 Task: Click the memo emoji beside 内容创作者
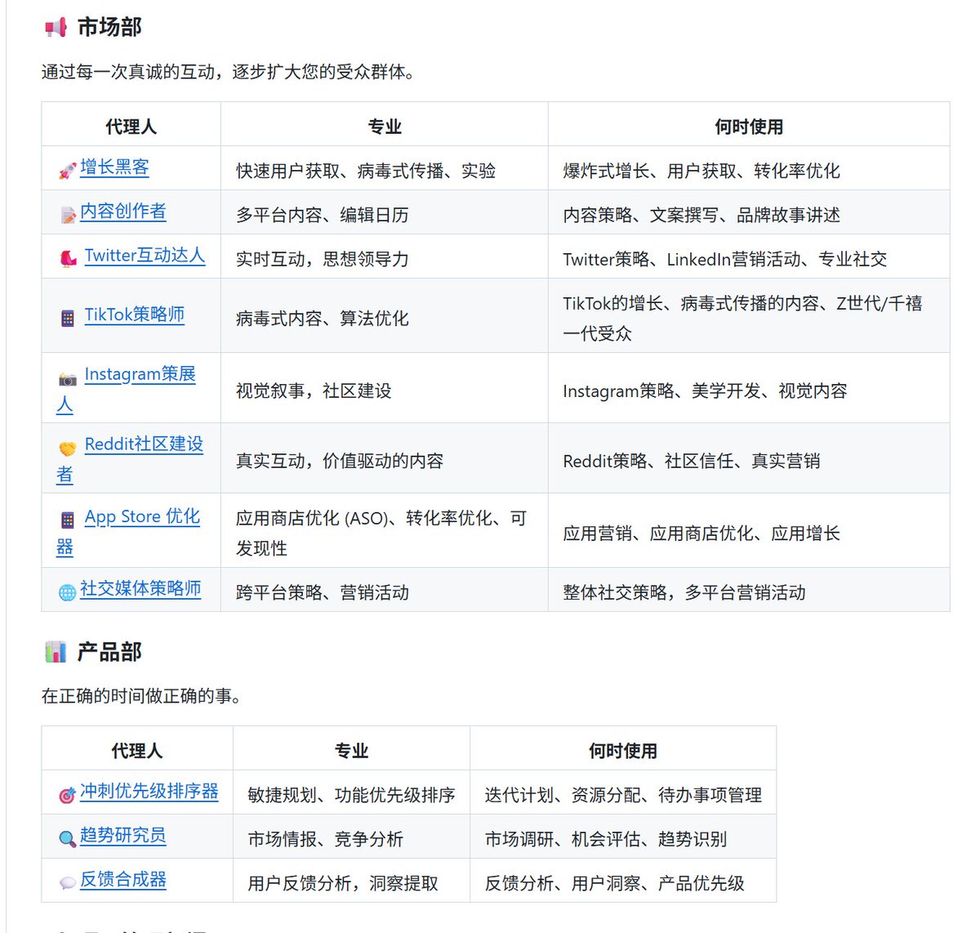point(68,215)
